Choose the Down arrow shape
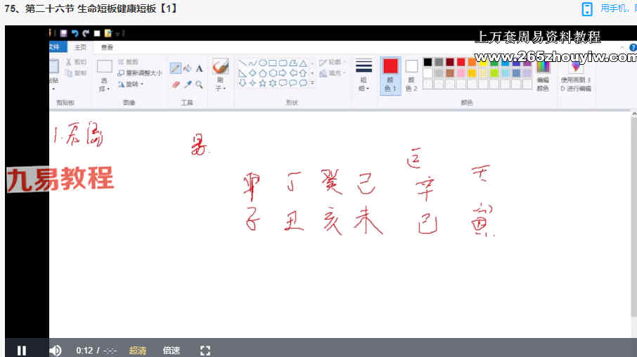 click(243, 83)
